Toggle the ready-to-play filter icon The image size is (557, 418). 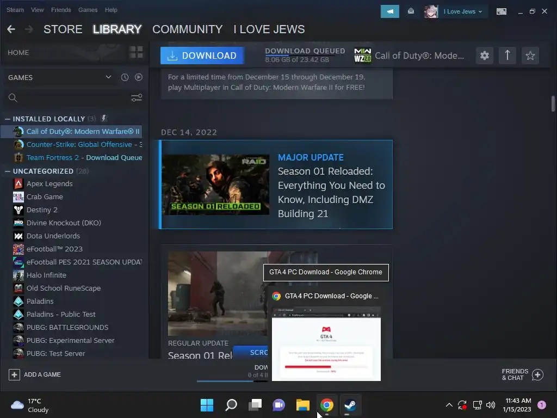click(139, 77)
